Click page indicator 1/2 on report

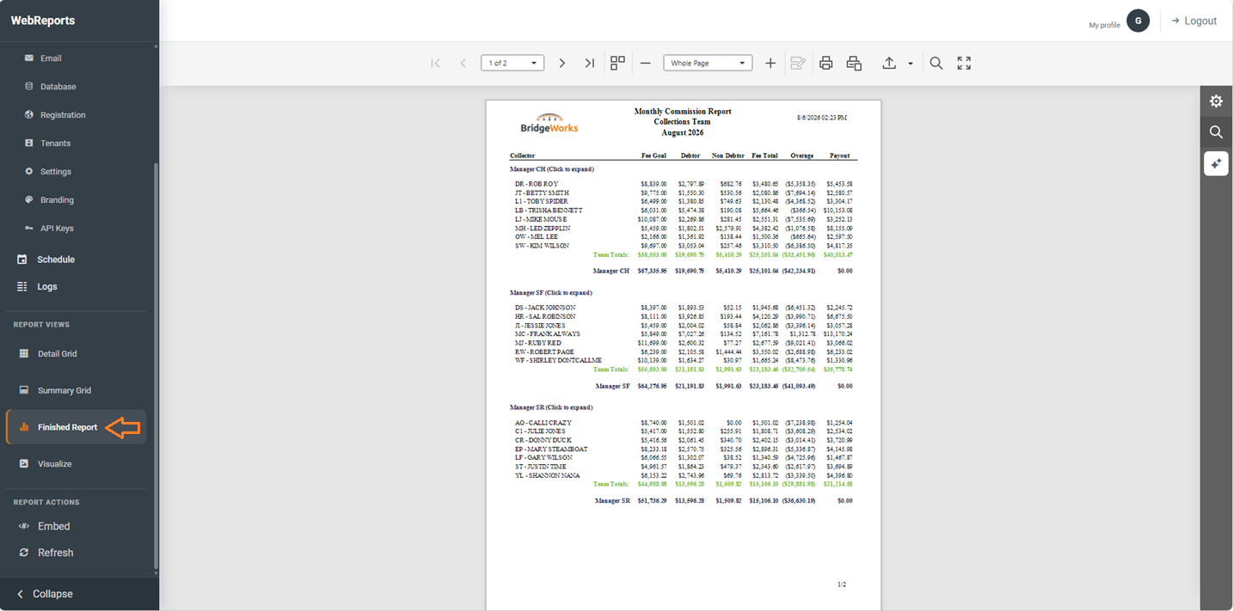click(x=842, y=584)
